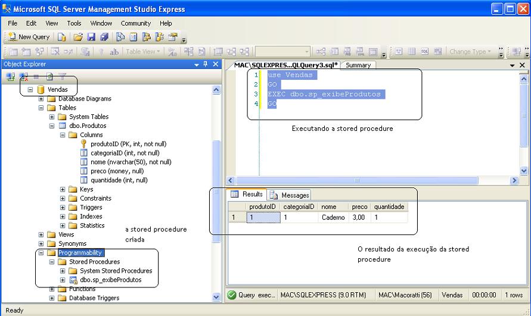Click the query editor horizontal scrollbar thumb

coord(357,180)
